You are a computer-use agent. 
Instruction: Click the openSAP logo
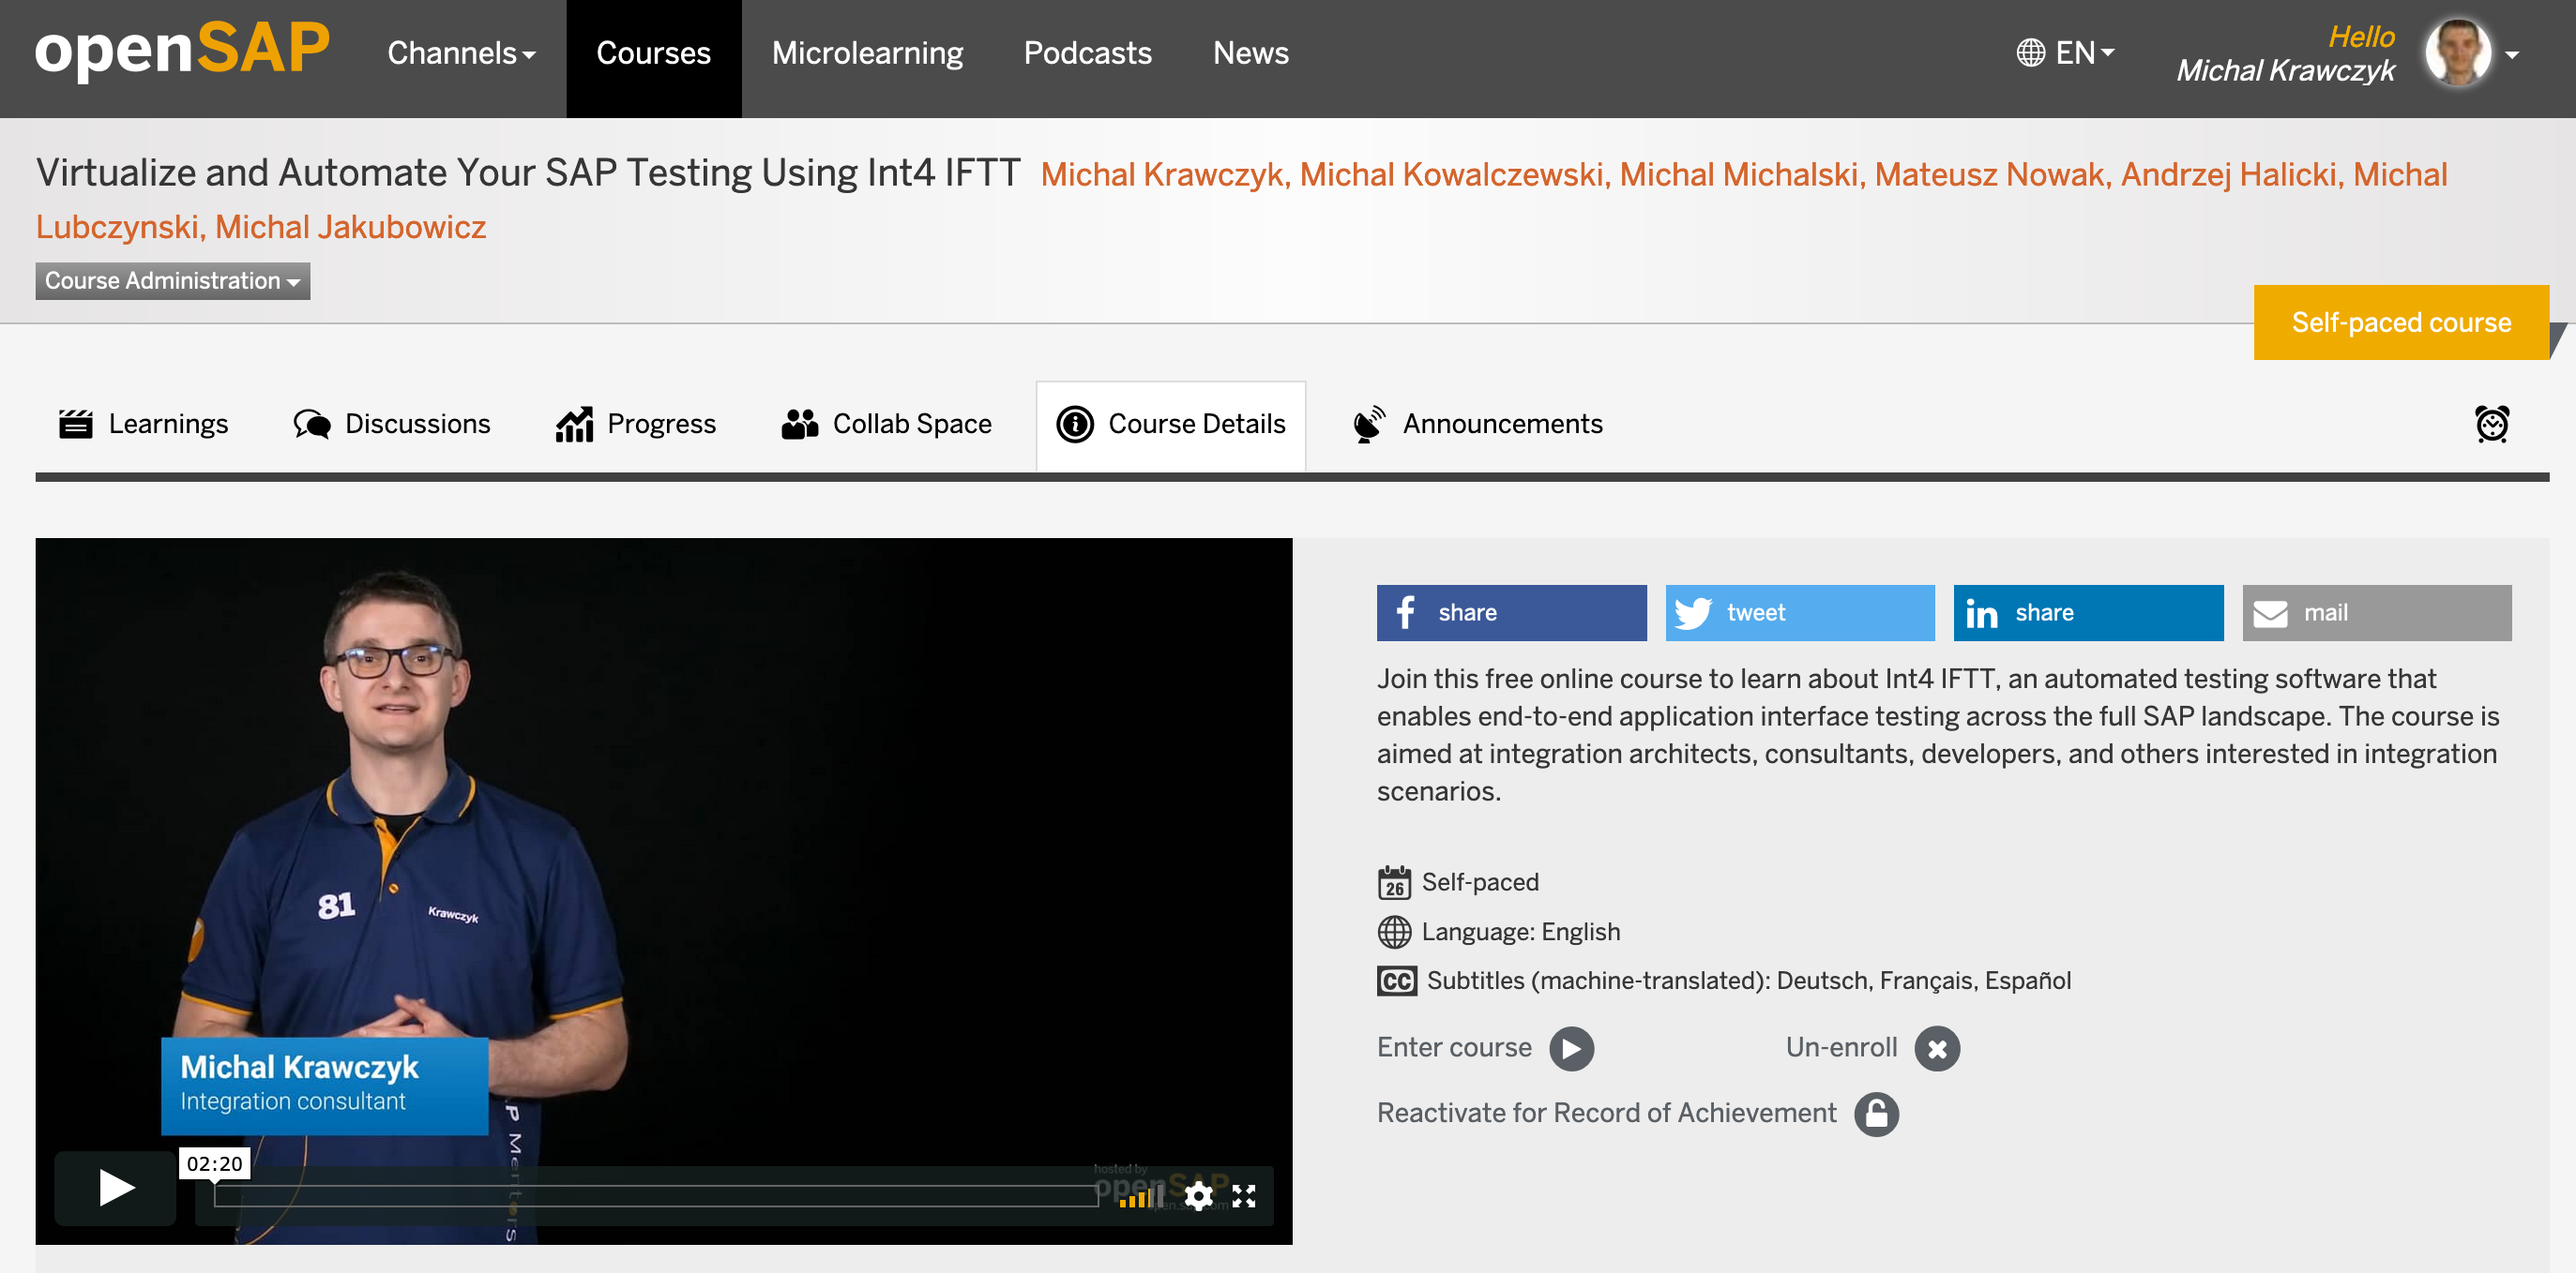[x=182, y=50]
